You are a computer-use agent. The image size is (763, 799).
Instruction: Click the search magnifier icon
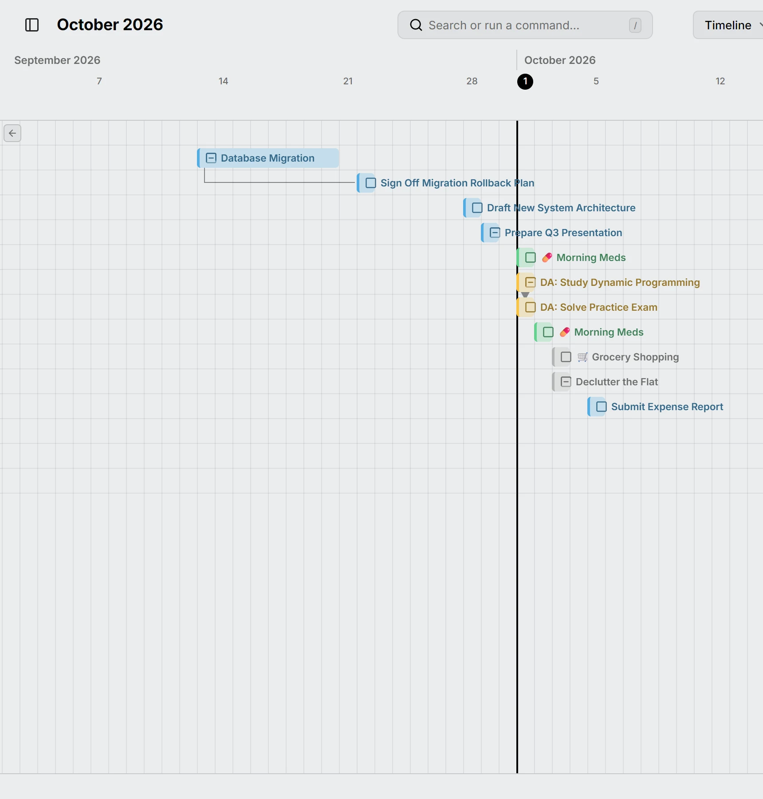pyautogui.click(x=416, y=25)
